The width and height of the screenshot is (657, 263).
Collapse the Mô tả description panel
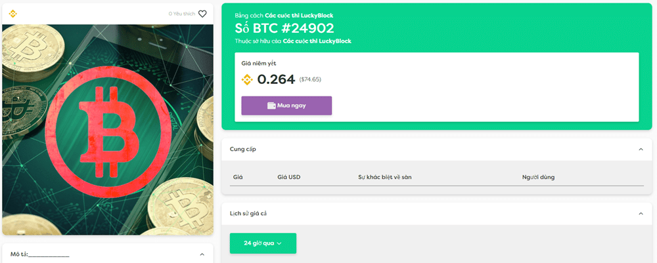202,254
